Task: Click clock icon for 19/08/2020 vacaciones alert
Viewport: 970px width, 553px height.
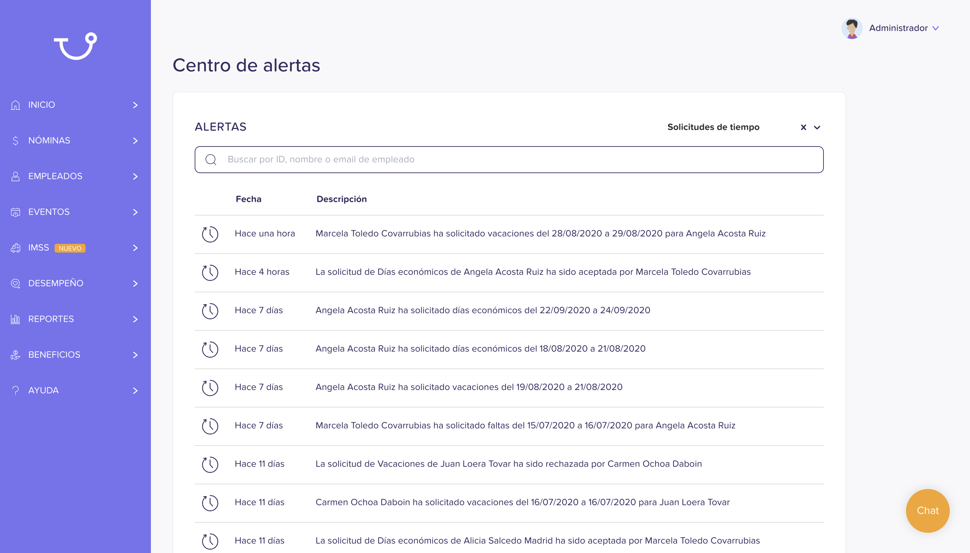Action: point(210,387)
